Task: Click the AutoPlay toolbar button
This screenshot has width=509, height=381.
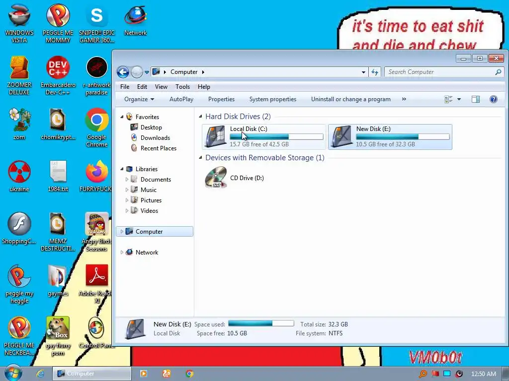Action: pos(181,99)
